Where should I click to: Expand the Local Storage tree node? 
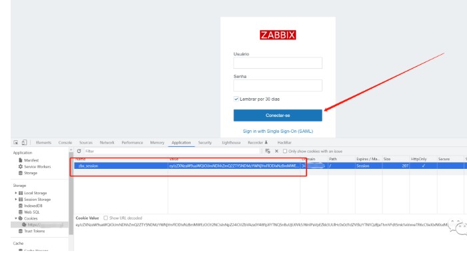16,193
